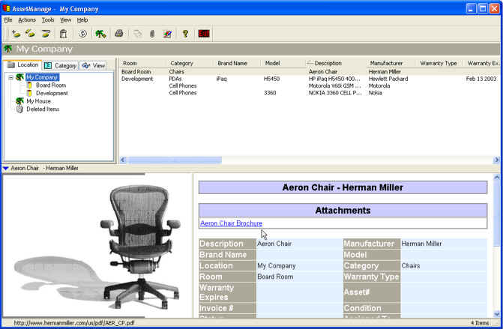Click the grayed copy toolbar icon
This screenshot has width=503, height=329.
click(138, 33)
